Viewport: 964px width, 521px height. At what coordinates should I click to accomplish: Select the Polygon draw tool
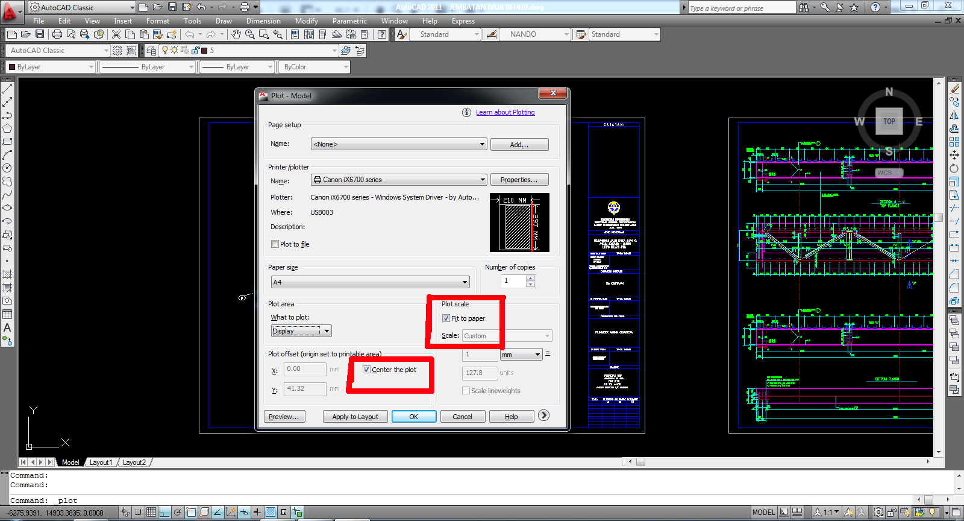tap(7, 128)
